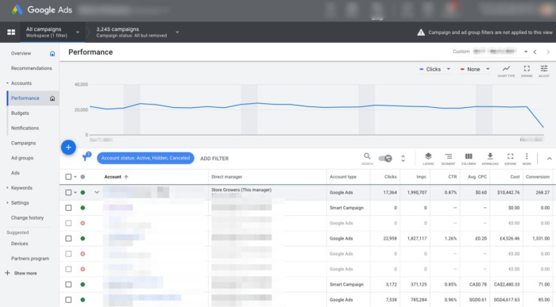Select the Store Growers manager row checkbox
556x307 pixels.
coord(68,192)
